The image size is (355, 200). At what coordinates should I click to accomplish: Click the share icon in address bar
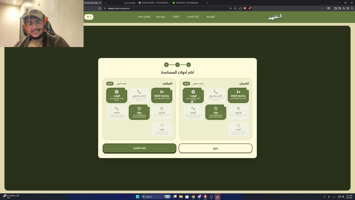pos(240,8)
